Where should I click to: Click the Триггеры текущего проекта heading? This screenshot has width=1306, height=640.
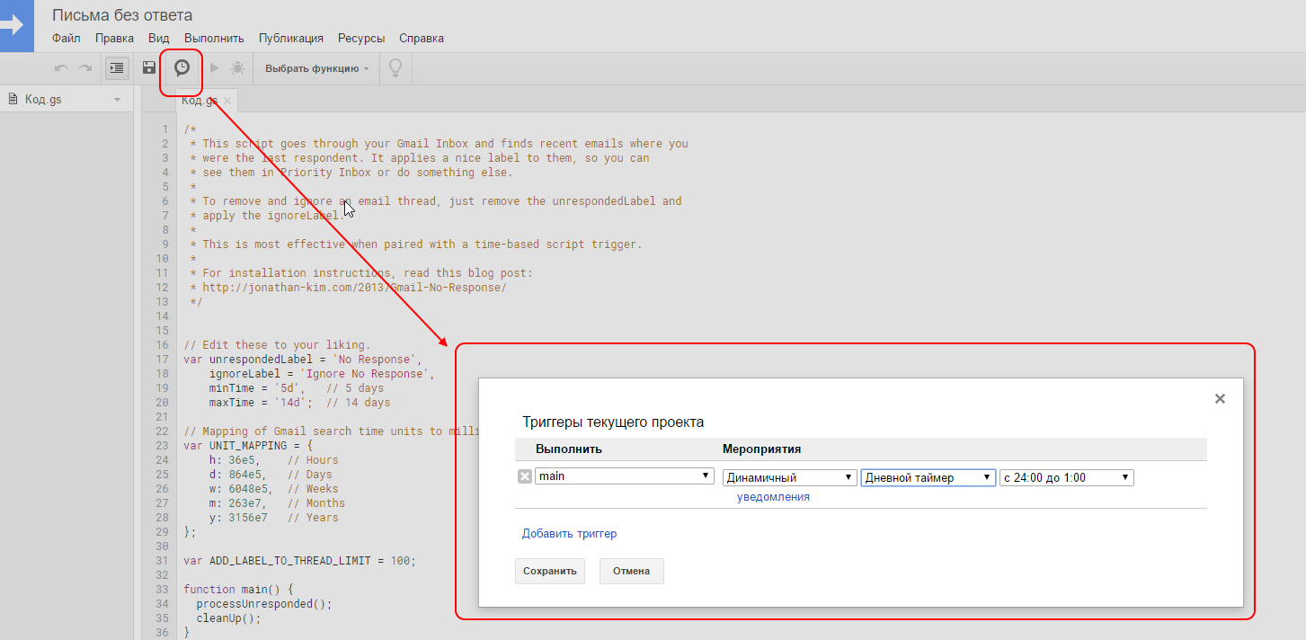pos(613,422)
